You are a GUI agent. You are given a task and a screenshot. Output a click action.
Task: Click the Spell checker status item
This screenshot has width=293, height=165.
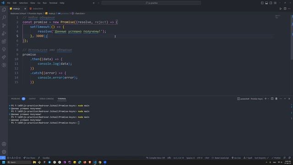pos(248,158)
